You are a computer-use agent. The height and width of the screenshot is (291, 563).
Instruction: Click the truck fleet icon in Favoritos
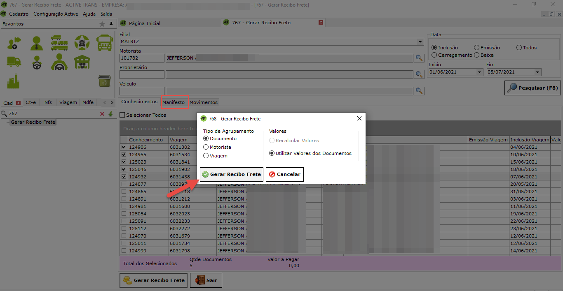(59, 42)
